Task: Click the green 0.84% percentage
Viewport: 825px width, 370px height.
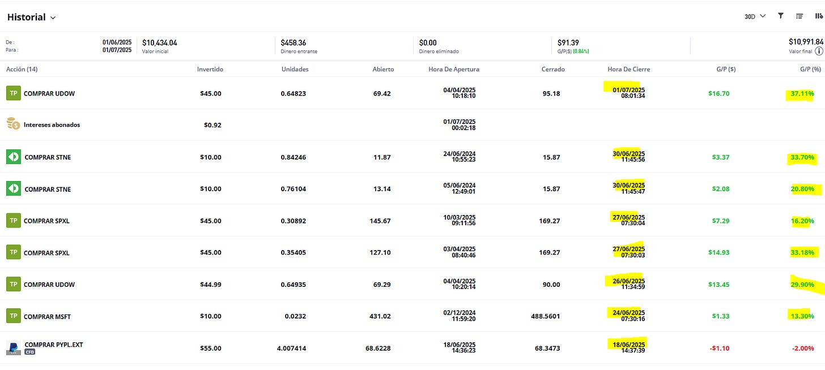Action: coord(581,51)
